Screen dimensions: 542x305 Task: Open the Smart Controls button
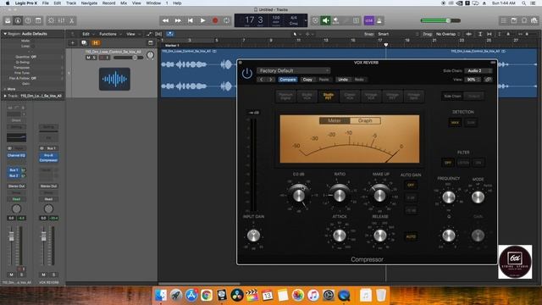click(51, 20)
